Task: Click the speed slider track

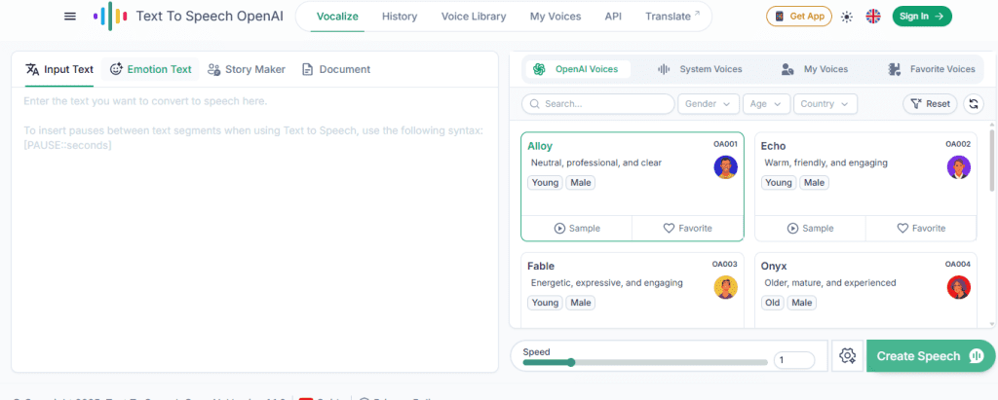Action: point(645,362)
